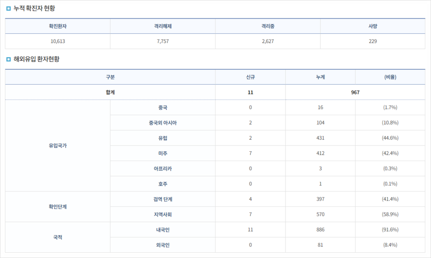
Task: Click the ratio '(0.1%)'
Action: click(390, 184)
